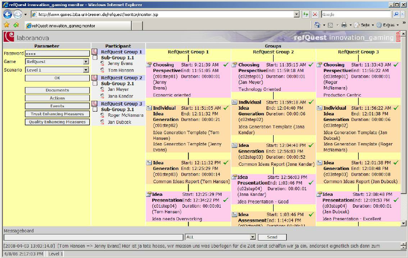The height and width of the screenshot is (258, 408).
Task: Click the RefQuest Group 1 participant icon
Action: [95, 51]
